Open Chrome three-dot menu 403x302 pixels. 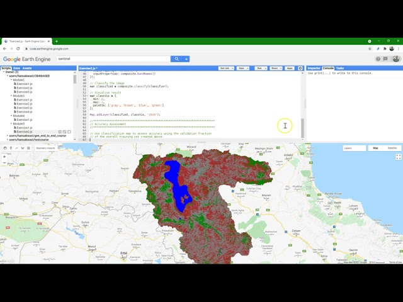coord(399,48)
